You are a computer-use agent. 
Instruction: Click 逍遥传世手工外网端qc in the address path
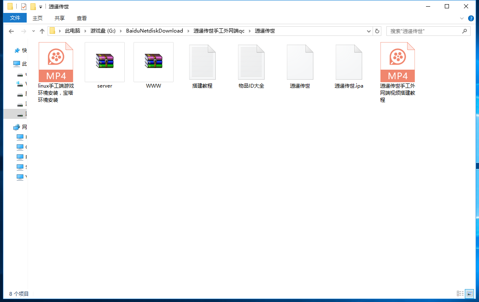tap(219, 31)
